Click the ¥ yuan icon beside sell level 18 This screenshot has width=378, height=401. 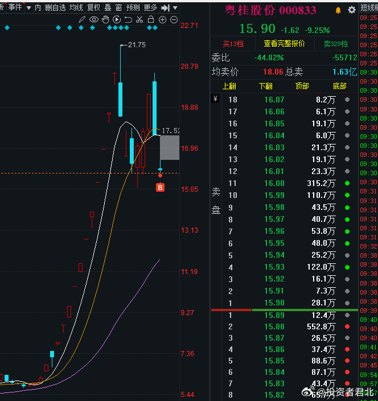click(x=215, y=98)
